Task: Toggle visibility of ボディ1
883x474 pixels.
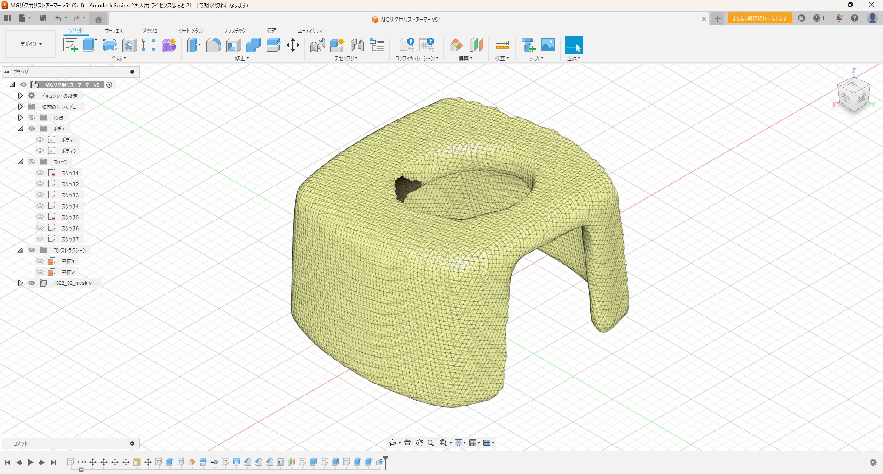Action: click(40, 140)
